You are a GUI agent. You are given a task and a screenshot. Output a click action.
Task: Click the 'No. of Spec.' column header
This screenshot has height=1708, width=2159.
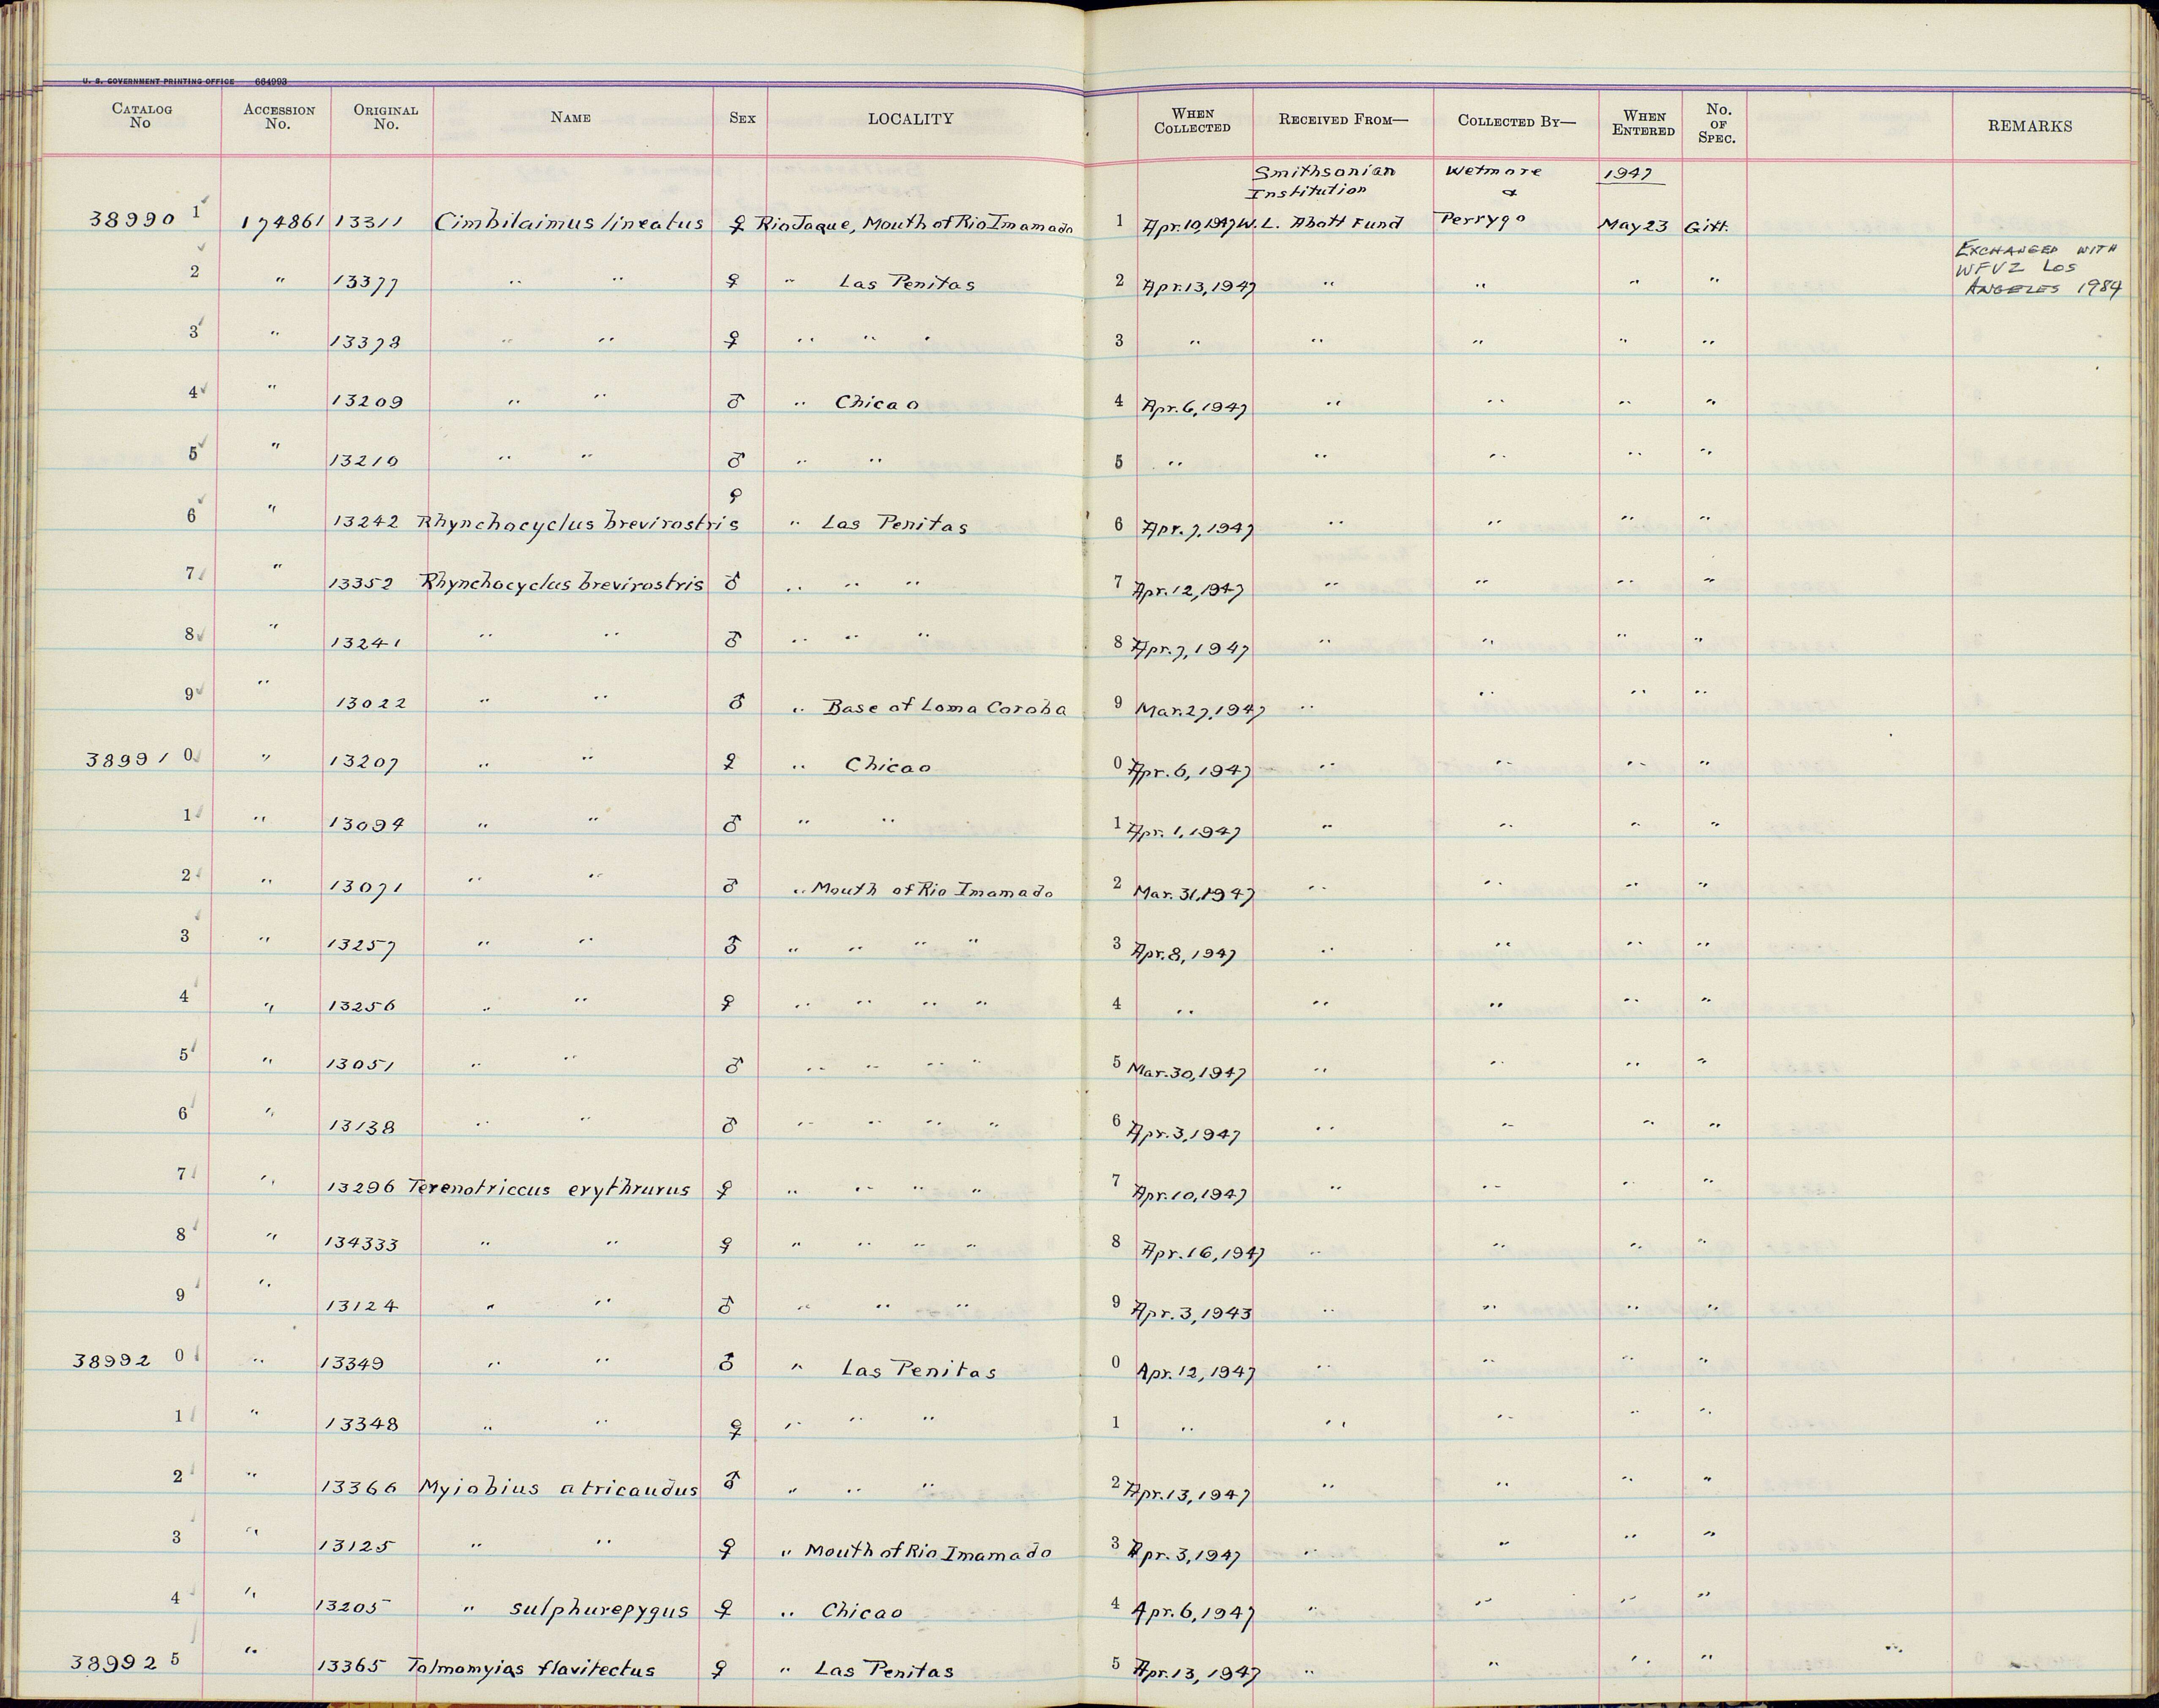pos(1717,123)
